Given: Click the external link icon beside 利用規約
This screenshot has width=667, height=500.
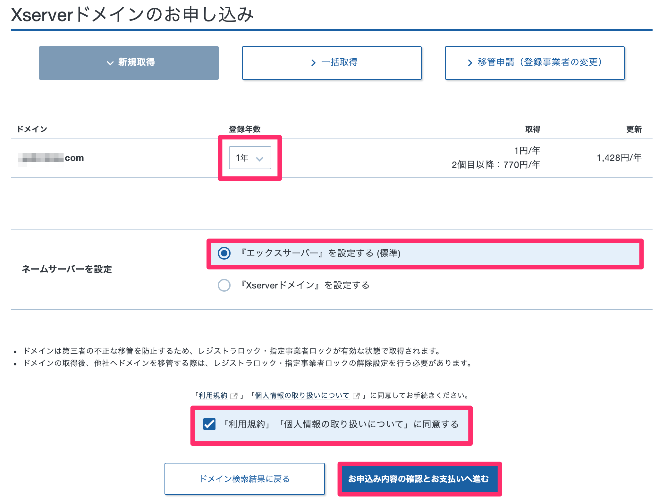Looking at the screenshot, I should point(234,396).
